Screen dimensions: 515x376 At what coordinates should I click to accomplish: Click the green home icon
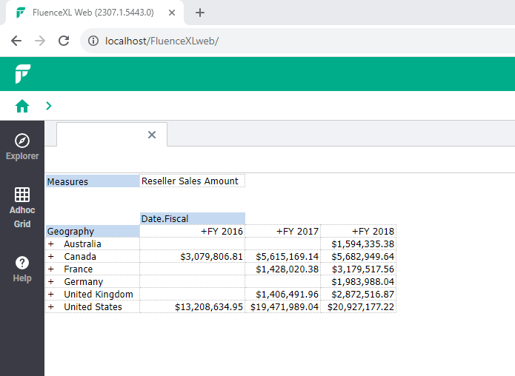pos(22,106)
